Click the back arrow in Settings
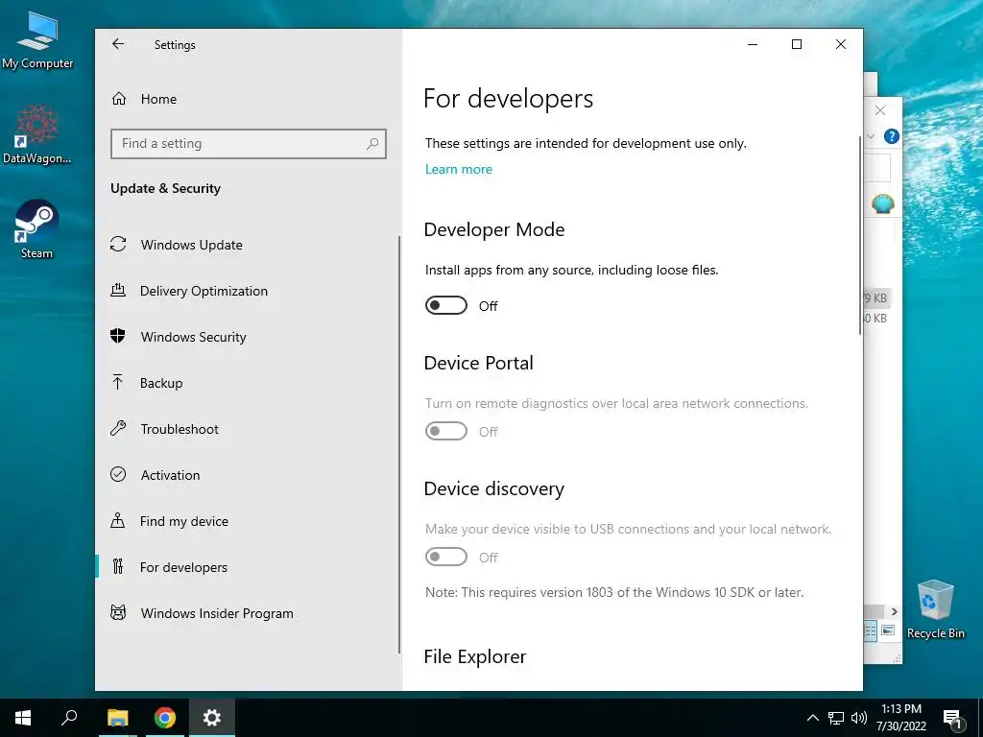Screen dimensions: 983x737 point(118,44)
